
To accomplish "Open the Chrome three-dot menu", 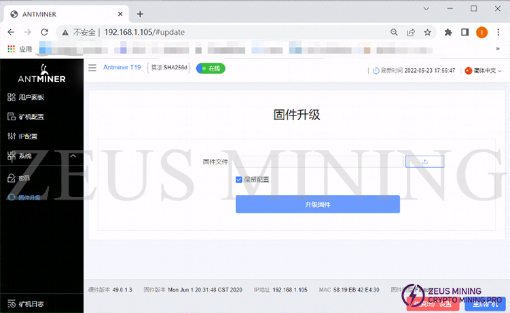I will point(499,32).
